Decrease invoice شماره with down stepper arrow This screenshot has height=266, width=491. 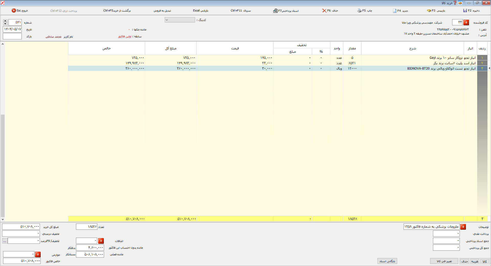pyautogui.click(x=5, y=24)
